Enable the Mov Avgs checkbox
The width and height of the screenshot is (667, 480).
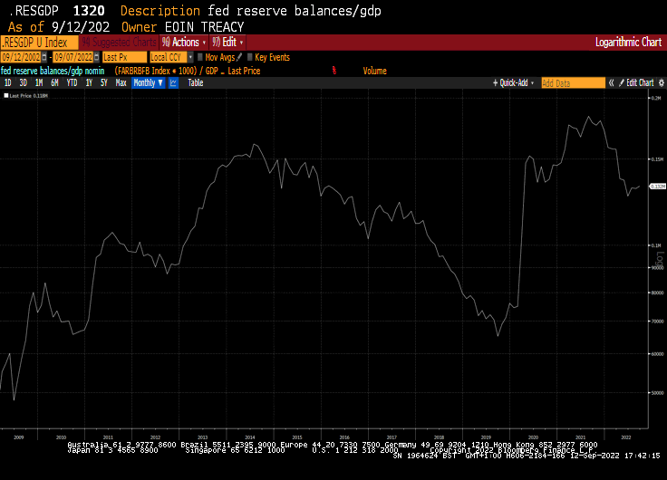click(x=200, y=57)
